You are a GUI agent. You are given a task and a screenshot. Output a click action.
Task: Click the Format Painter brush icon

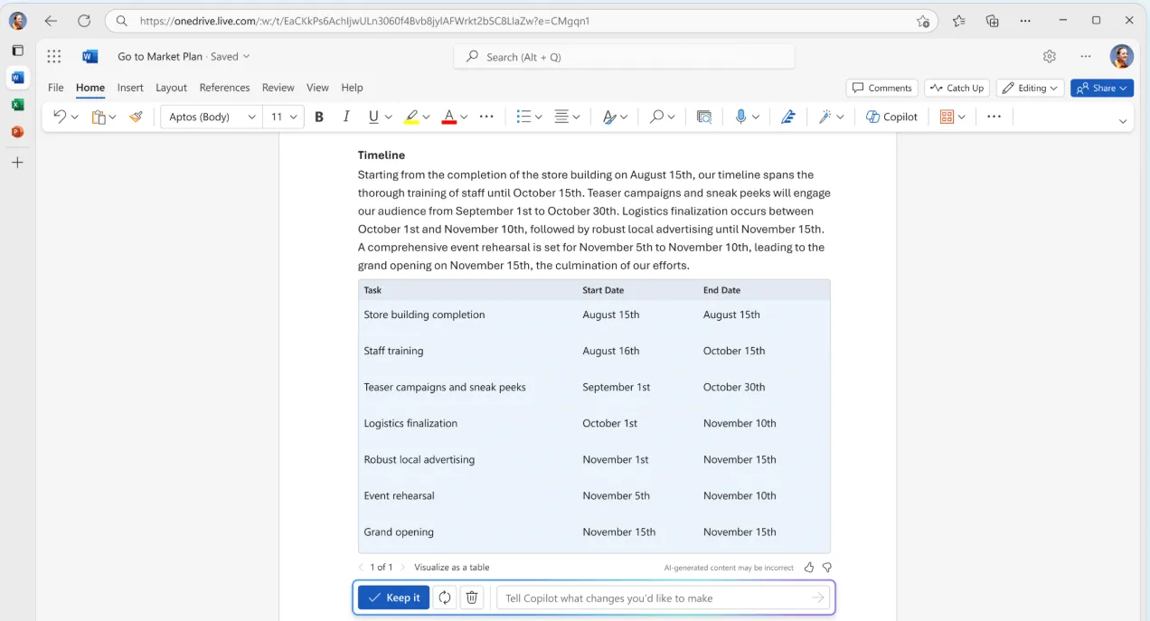pyautogui.click(x=137, y=117)
